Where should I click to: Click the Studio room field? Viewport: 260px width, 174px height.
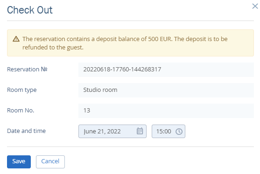[x=166, y=90]
